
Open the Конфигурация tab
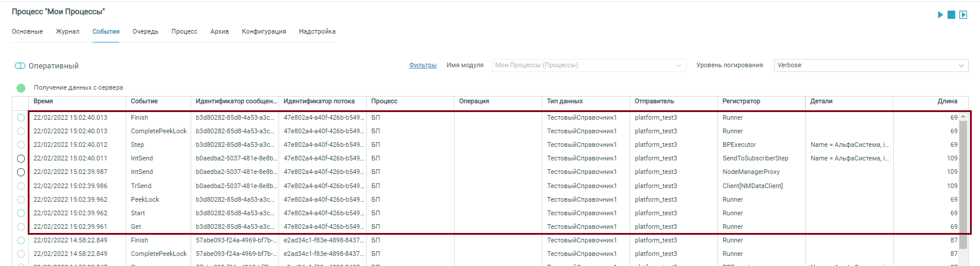[264, 32]
